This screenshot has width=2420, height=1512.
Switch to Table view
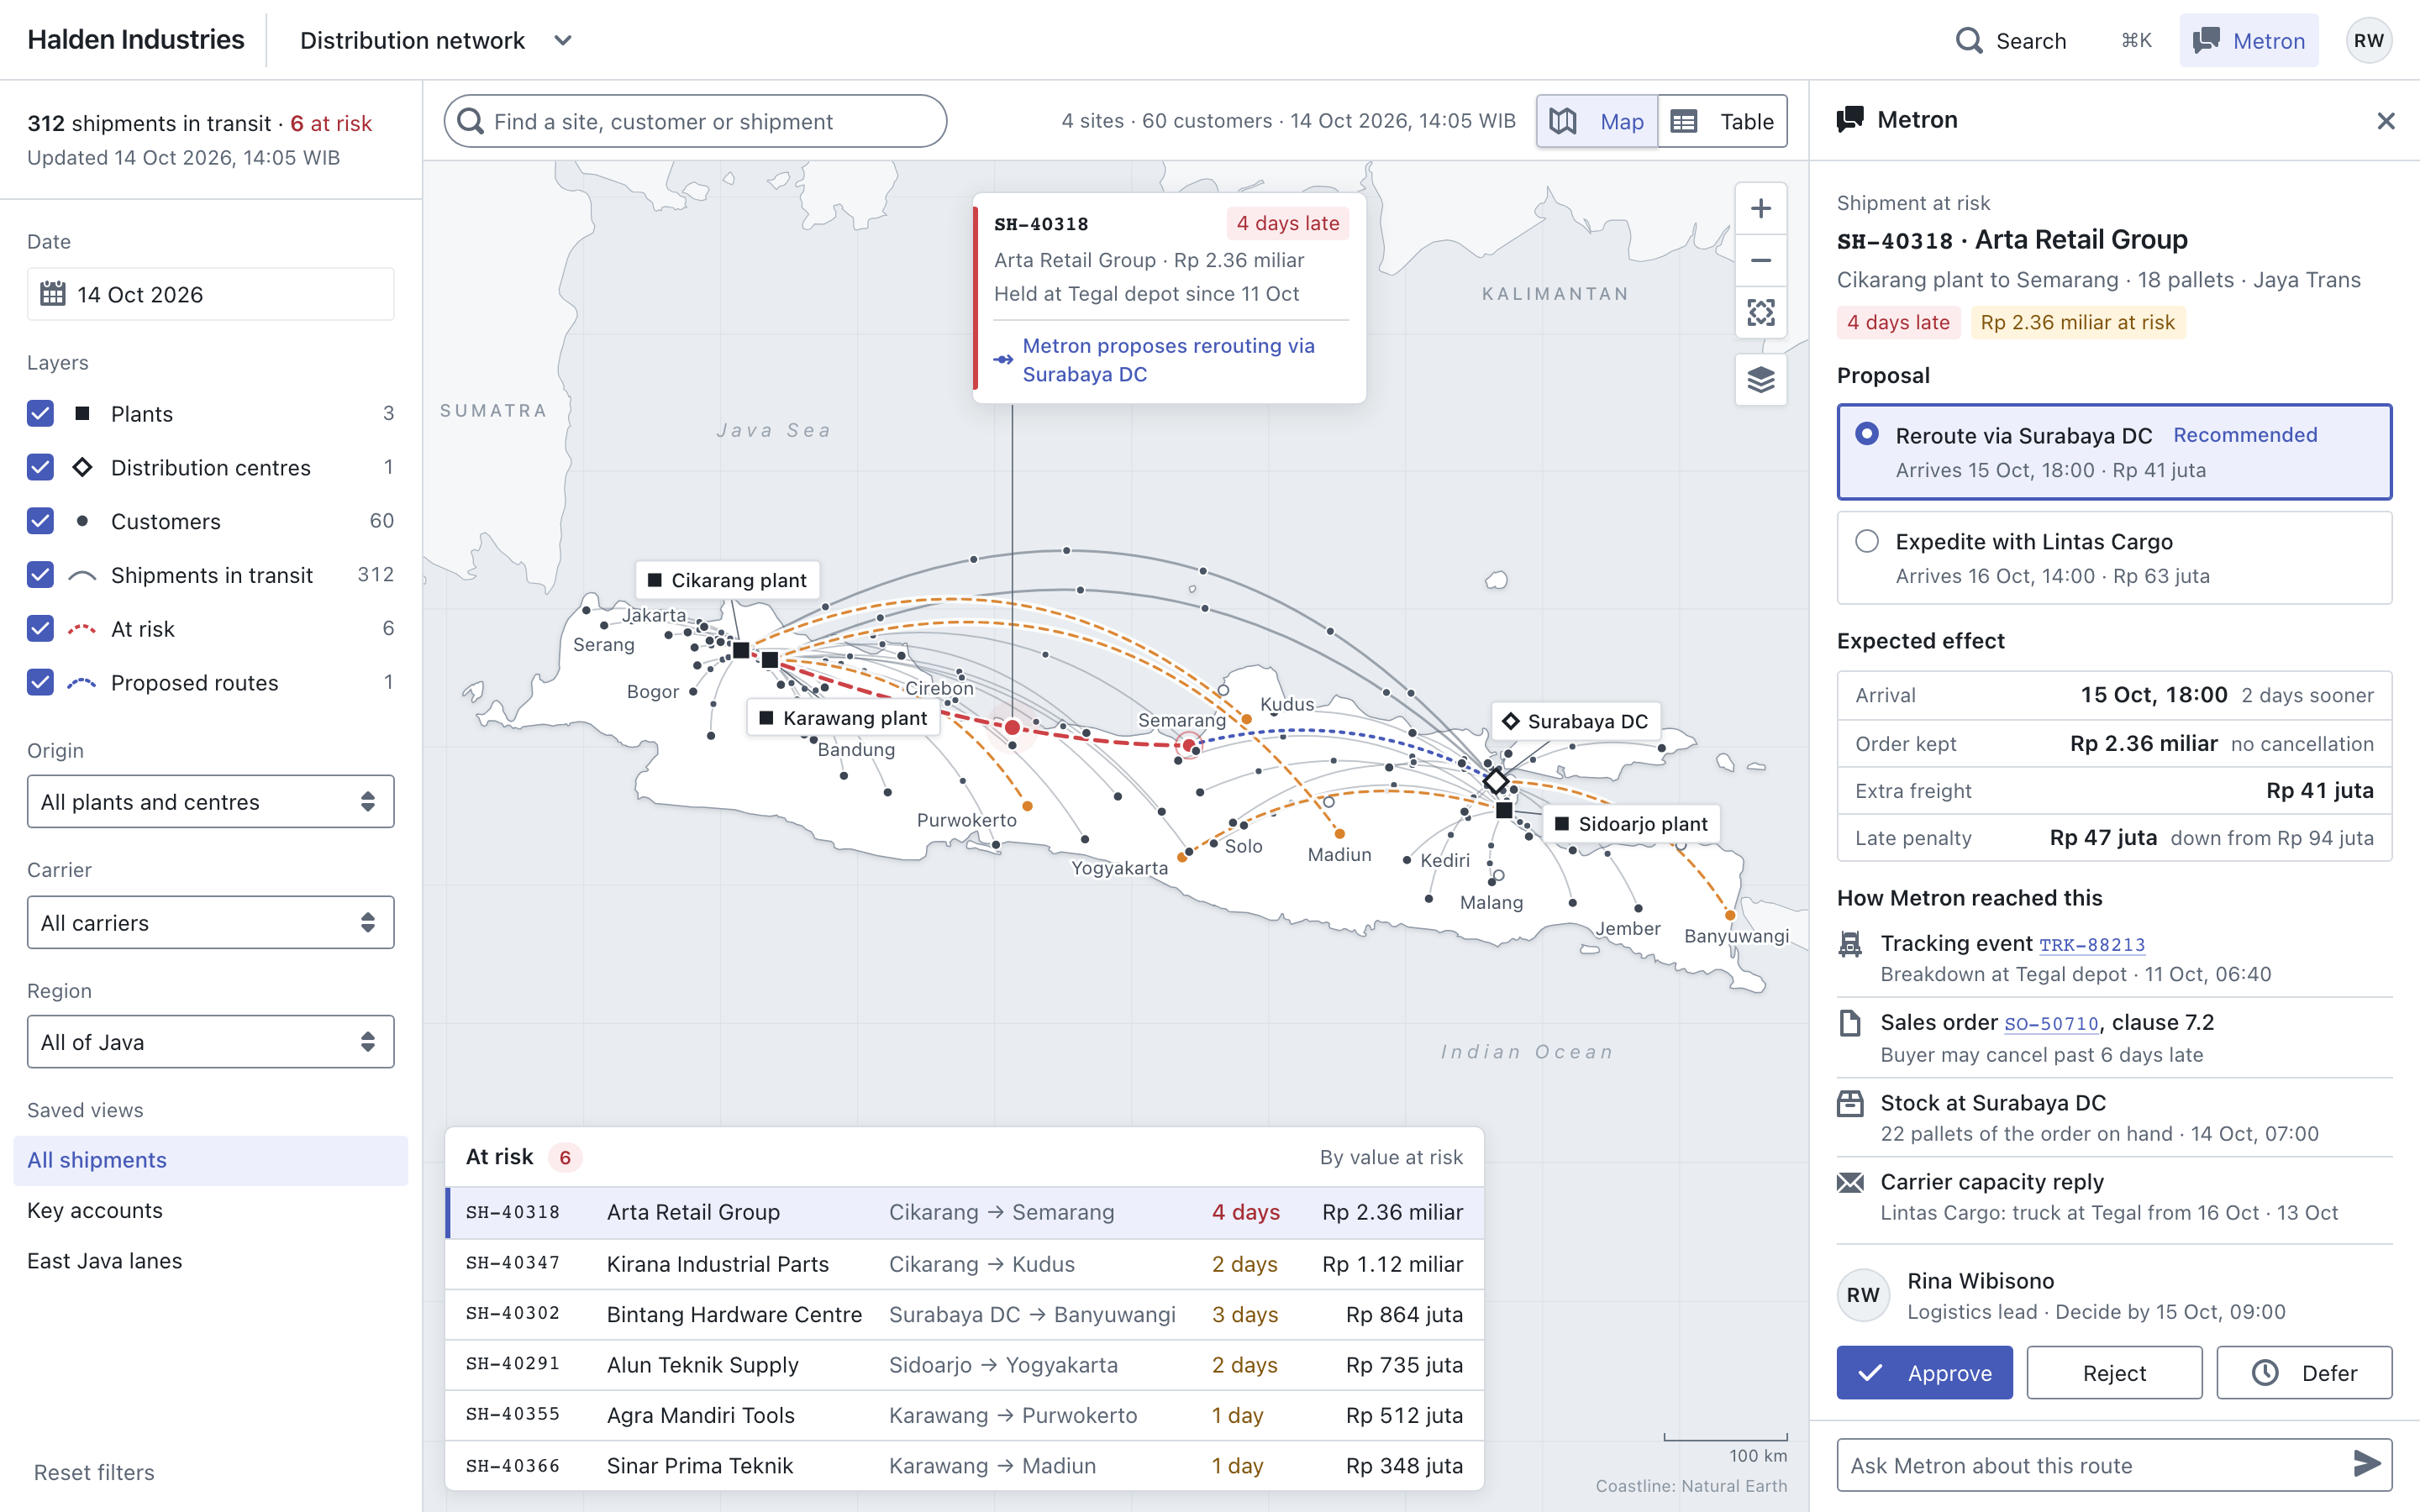point(1722,121)
